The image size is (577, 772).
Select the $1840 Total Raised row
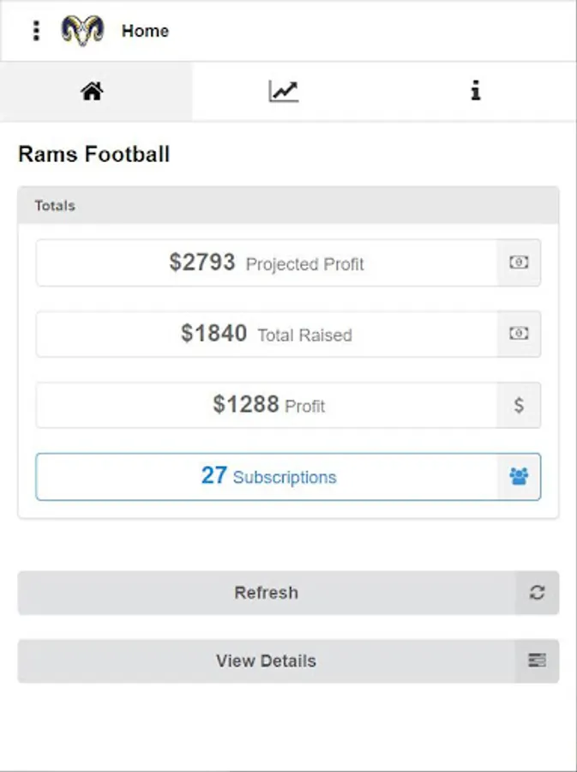click(x=266, y=334)
